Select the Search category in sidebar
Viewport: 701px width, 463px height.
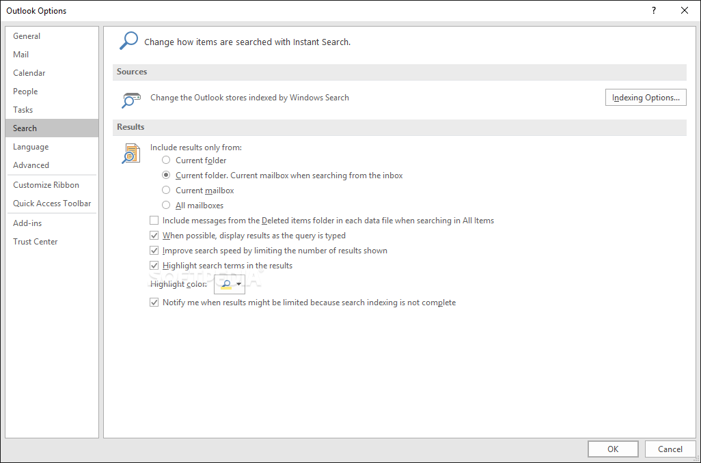coord(52,128)
